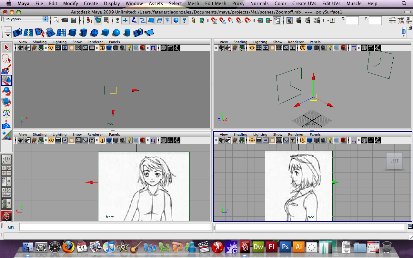Activate the Soft Modification tool
This screenshot has width=413, height=258.
6,124
